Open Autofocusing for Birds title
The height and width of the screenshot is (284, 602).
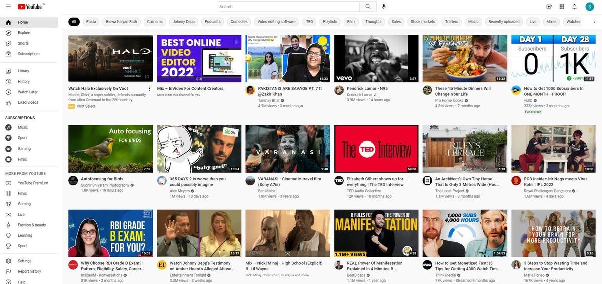tap(102, 179)
